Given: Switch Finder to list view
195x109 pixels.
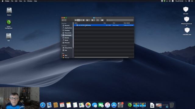Looking at the screenshot, I should [x=78, y=20].
